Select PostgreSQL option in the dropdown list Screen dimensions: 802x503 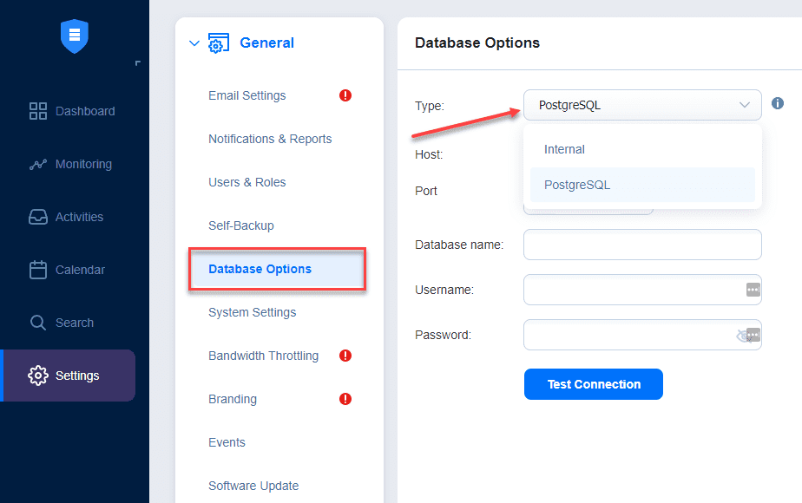[577, 185]
